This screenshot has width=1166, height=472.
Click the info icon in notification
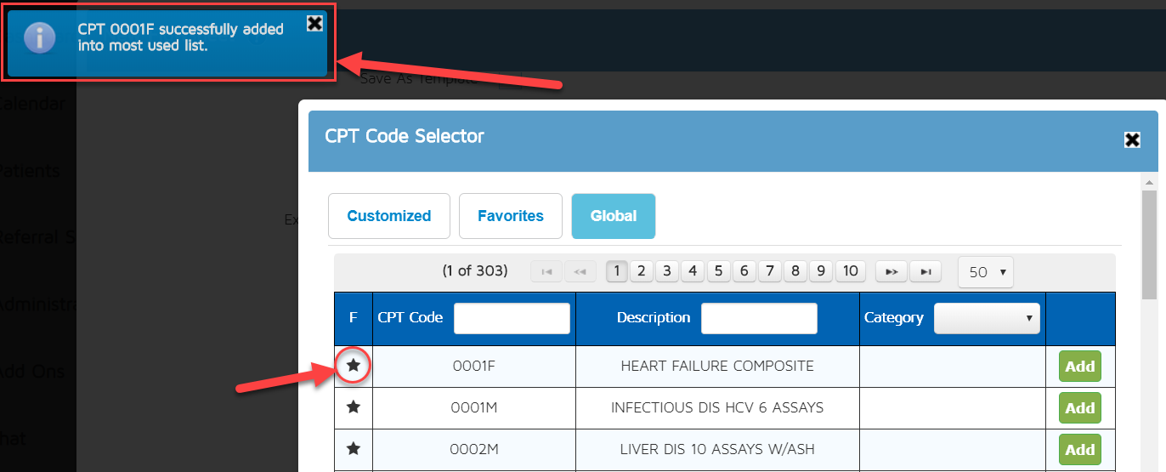[39, 37]
